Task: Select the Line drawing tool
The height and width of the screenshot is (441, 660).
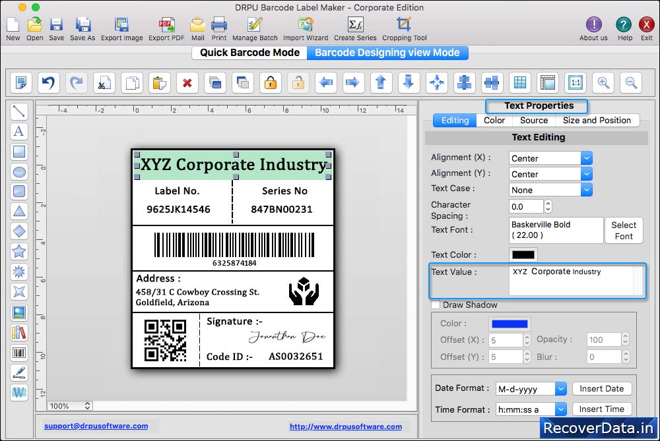Action: (x=19, y=111)
